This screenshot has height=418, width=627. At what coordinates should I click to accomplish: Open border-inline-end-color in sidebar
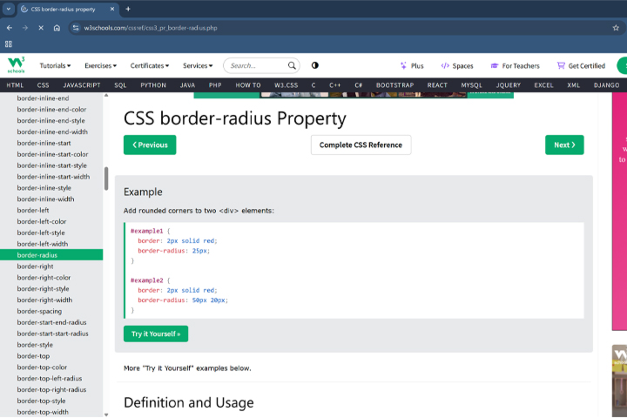51,109
